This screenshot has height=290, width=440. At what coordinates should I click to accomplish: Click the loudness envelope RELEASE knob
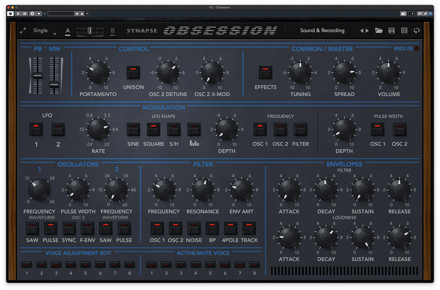click(400, 238)
